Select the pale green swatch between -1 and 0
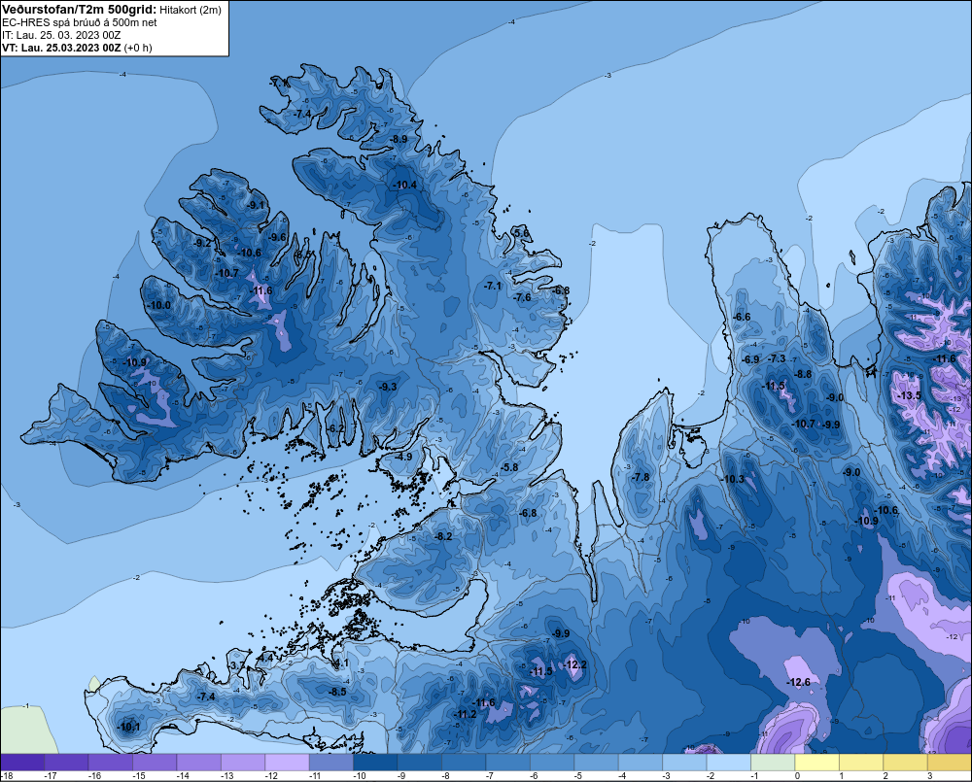Viewport: 972px width, 782px height. click(x=773, y=762)
